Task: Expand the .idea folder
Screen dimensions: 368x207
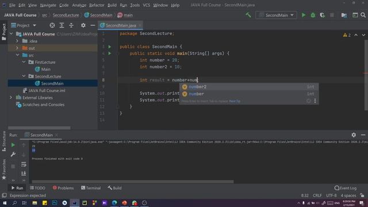Action: tap(17, 41)
